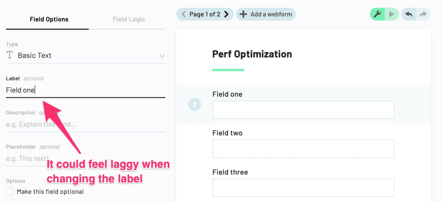Focus the Label input containing Field one

(85, 90)
